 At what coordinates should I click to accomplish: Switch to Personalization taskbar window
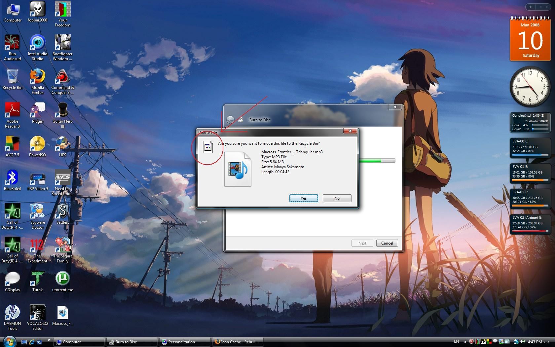(x=185, y=342)
